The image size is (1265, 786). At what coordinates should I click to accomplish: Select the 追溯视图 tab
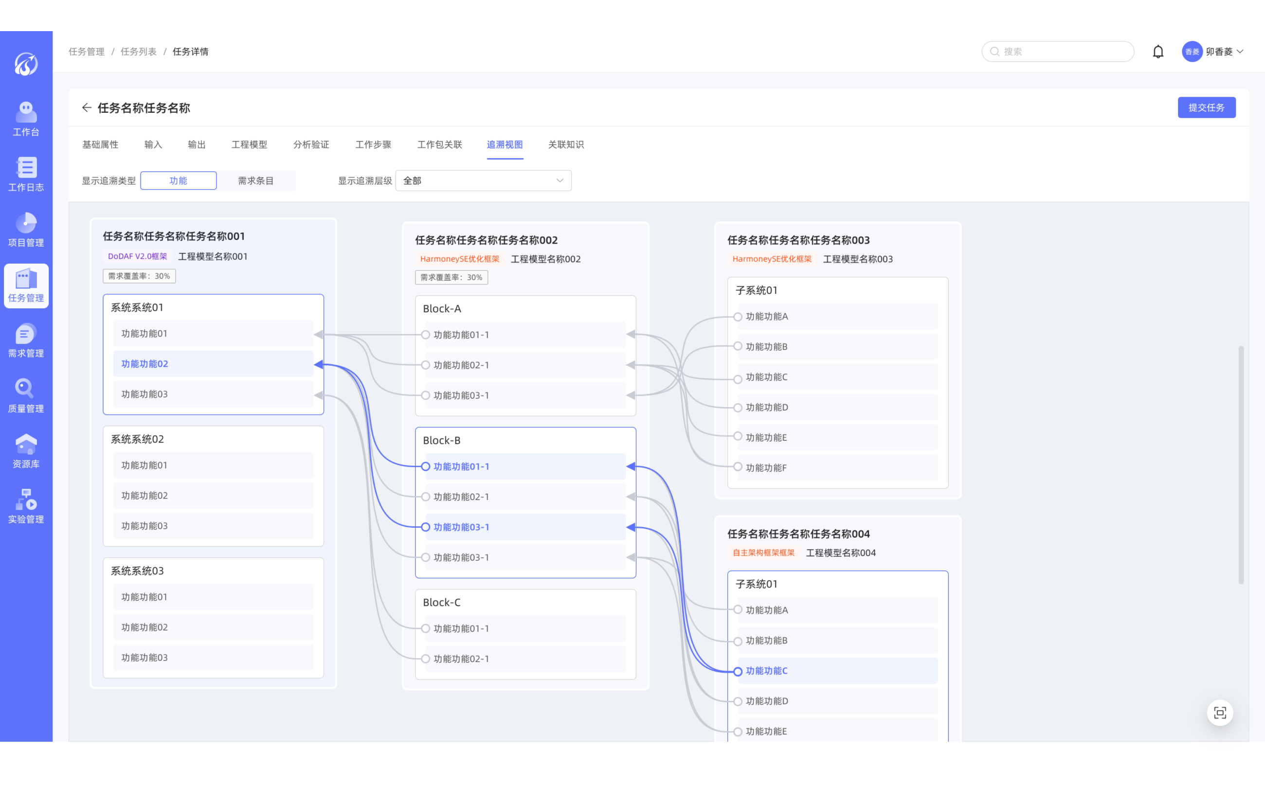505,144
